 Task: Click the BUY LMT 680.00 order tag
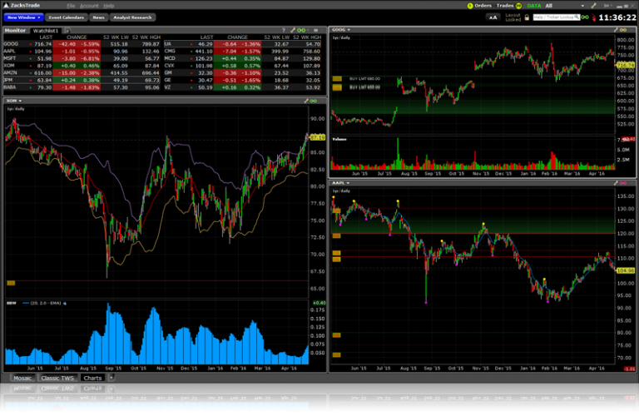(x=364, y=79)
